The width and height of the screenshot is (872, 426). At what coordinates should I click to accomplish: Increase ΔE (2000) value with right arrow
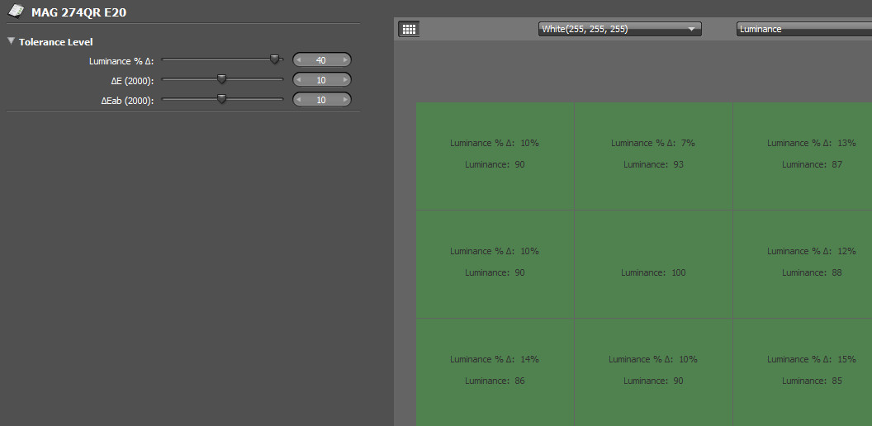pyautogui.click(x=344, y=80)
